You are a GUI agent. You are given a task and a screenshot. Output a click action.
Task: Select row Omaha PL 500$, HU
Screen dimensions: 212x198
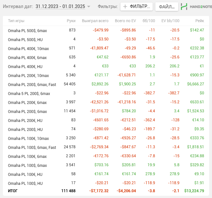click(106, 39)
